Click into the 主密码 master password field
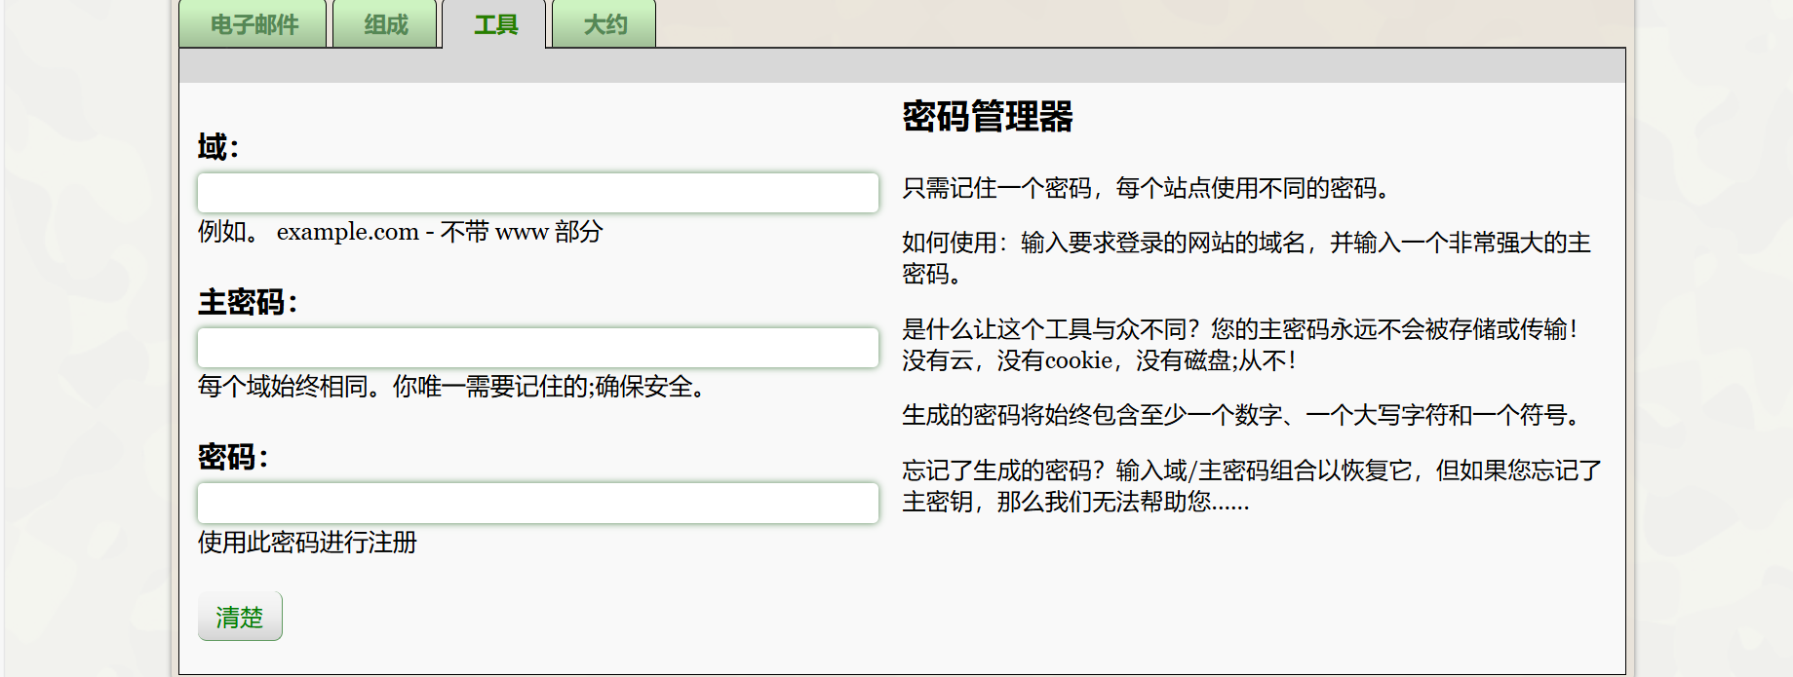Viewport: 1793px width, 677px height. pos(538,348)
